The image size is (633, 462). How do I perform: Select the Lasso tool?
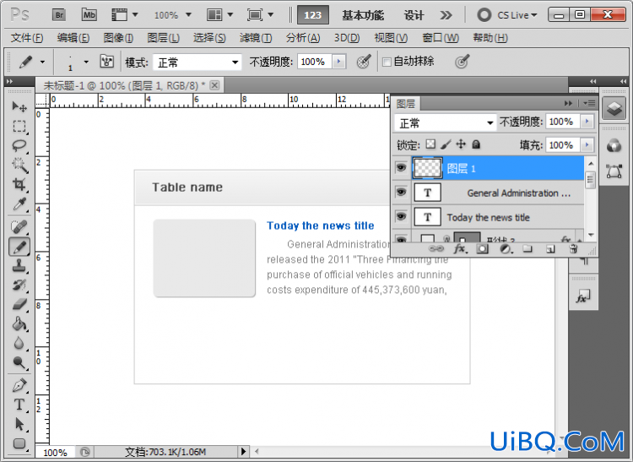[x=19, y=146]
